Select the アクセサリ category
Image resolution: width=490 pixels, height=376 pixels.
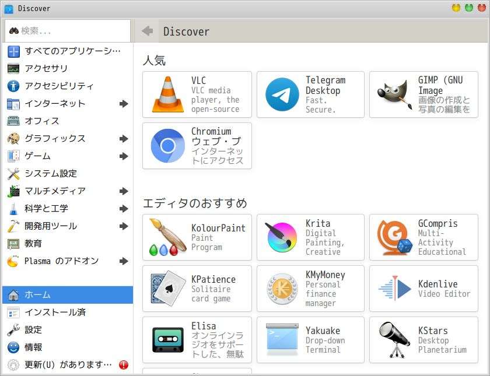(68, 69)
